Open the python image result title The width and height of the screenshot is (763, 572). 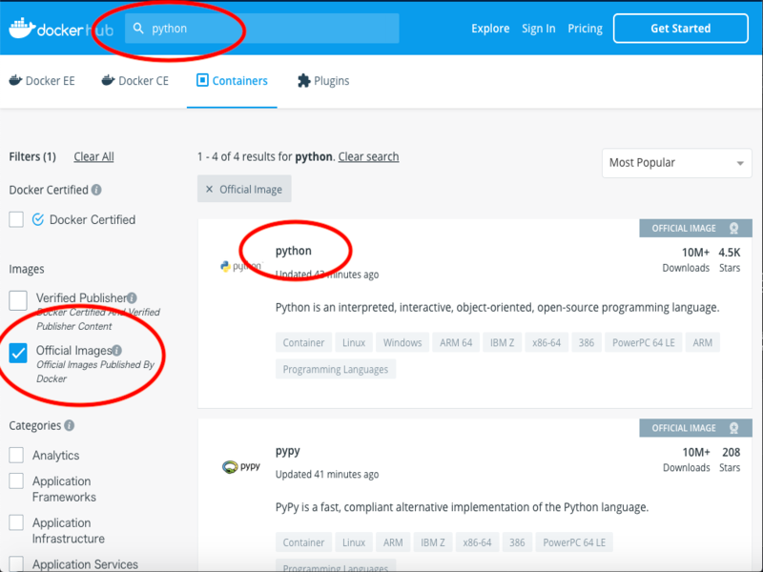coord(293,251)
